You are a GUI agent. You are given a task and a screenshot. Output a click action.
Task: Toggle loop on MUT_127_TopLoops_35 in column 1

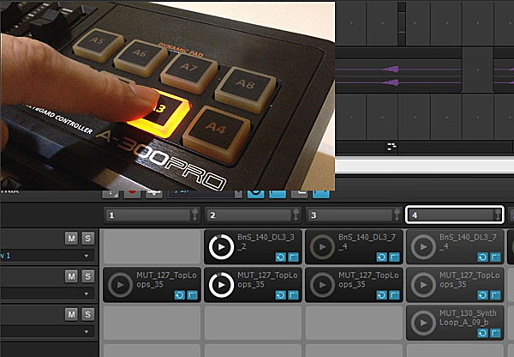(180, 295)
